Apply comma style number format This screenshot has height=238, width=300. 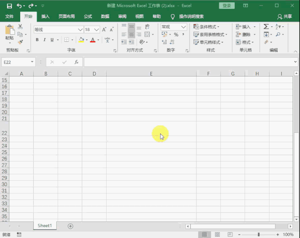point(183,35)
